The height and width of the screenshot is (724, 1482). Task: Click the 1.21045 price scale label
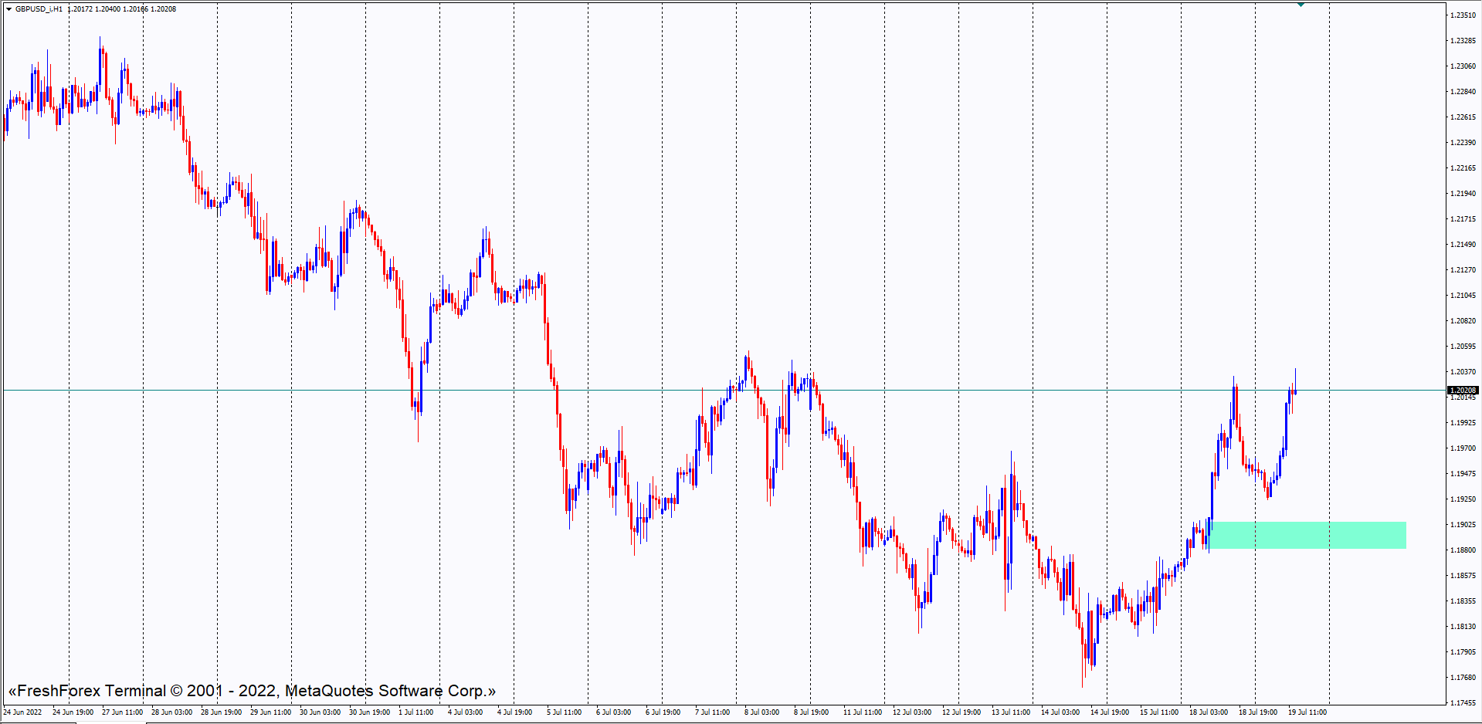click(x=1462, y=296)
